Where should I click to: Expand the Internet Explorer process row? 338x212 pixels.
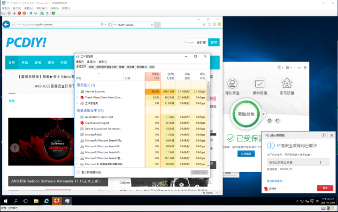[x=77, y=91]
